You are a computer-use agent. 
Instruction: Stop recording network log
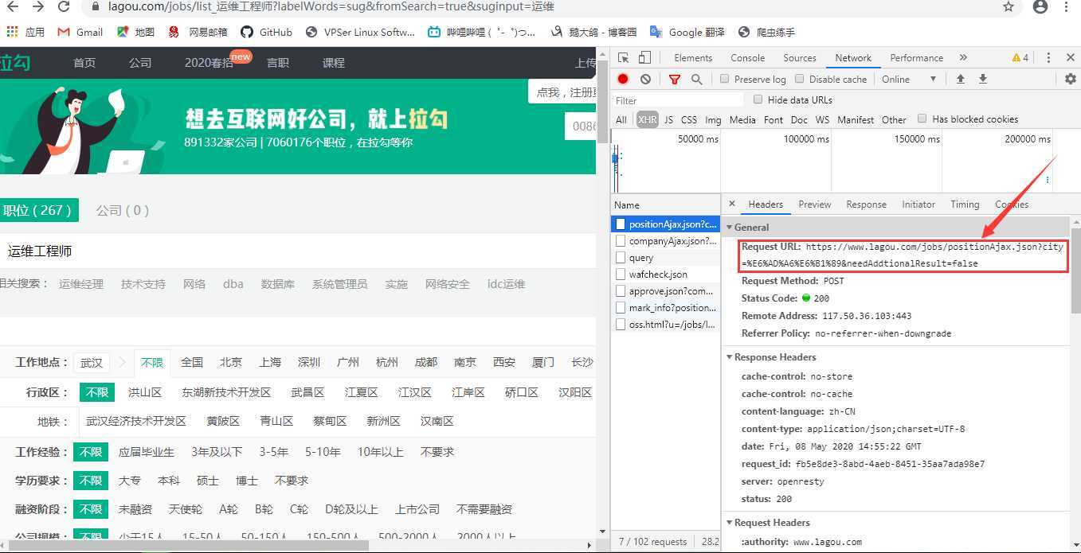623,79
